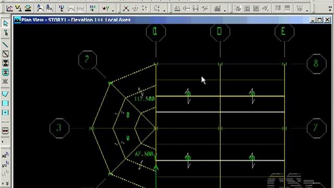Image resolution: width=334 pixels, height=188 pixels.
Task: Select the Pointer tool in left toolbar
Action: point(5,23)
